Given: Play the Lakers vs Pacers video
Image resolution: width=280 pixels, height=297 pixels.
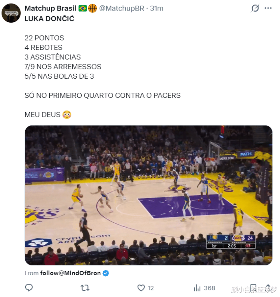Looking at the screenshot, I should (148, 195).
